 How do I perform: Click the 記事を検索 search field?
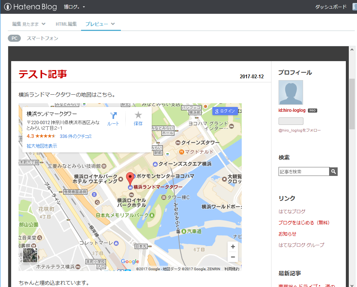[x=304, y=171]
